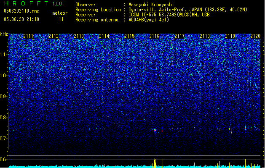Click the timestamp 05.06.20 21:10

click(x=21, y=19)
